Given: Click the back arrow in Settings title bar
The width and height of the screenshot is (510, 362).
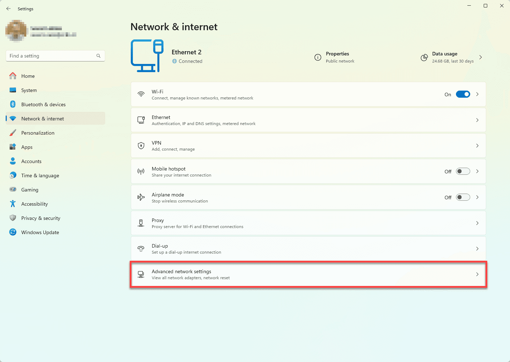Looking at the screenshot, I should pyautogui.click(x=9, y=9).
